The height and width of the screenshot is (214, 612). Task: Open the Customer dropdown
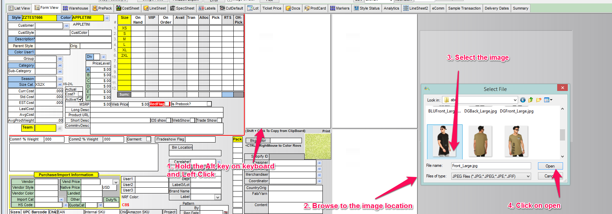pos(66,26)
